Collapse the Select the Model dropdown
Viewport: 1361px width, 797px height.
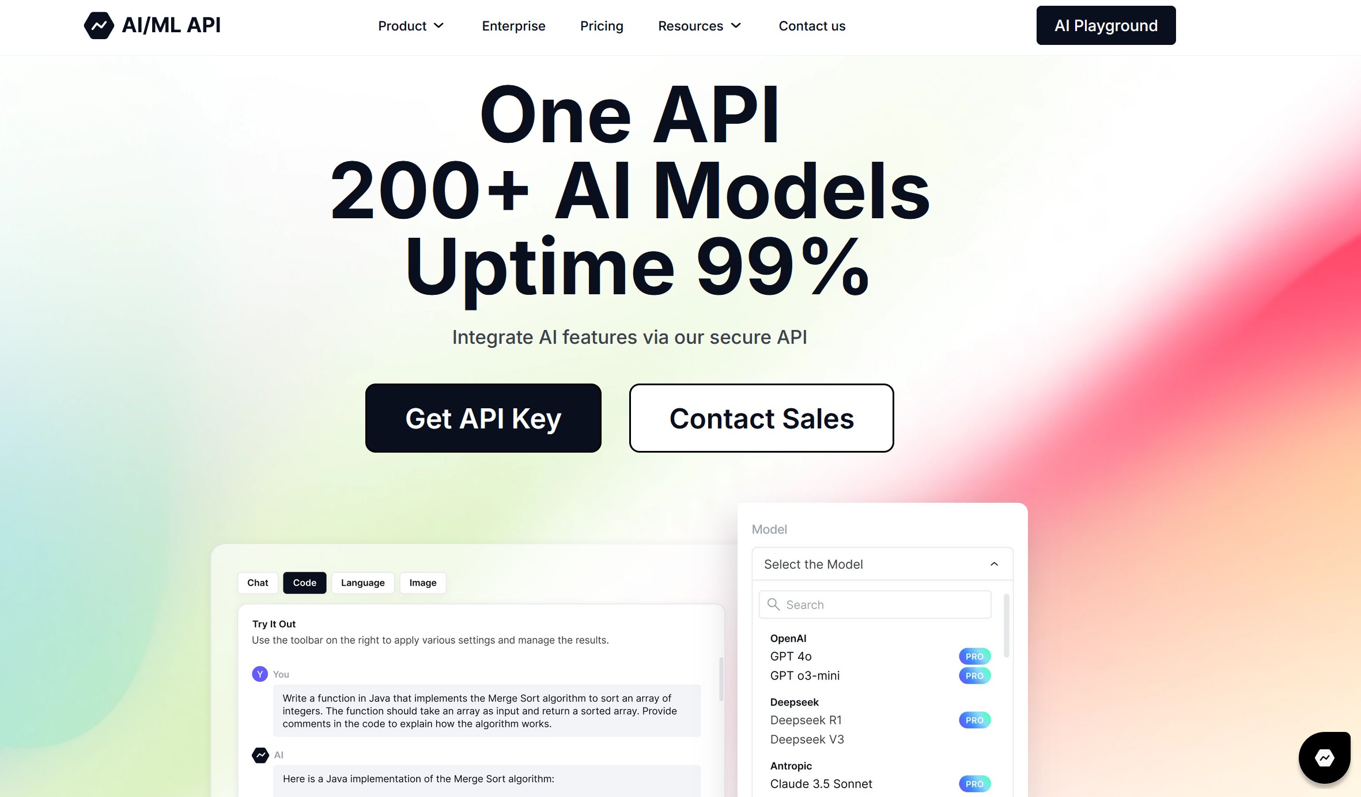pyautogui.click(x=993, y=564)
